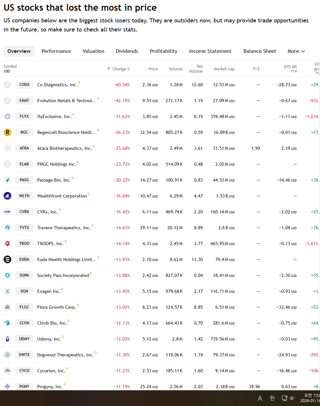Image resolution: width=320 pixels, height=406 pixels.
Task: Open the FLYX ticker symbol
Action: tap(24, 116)
